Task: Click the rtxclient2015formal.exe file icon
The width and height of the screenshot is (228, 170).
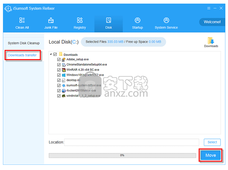Action: [x=64, y=91]
